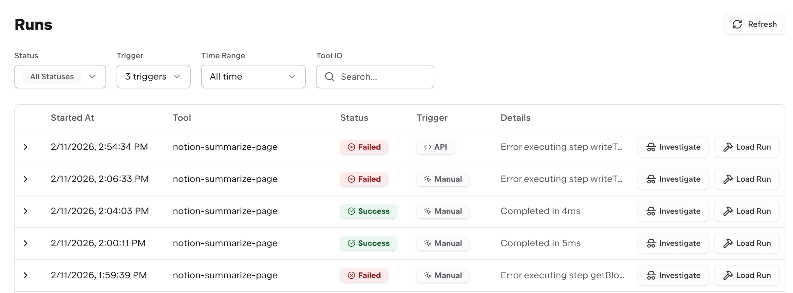Click the failed error icon on the 1:59:39 PM run
793x293 pixels.
351,275
